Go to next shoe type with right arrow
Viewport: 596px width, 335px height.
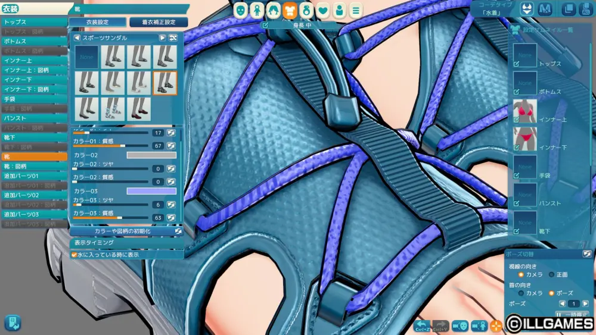162,37
